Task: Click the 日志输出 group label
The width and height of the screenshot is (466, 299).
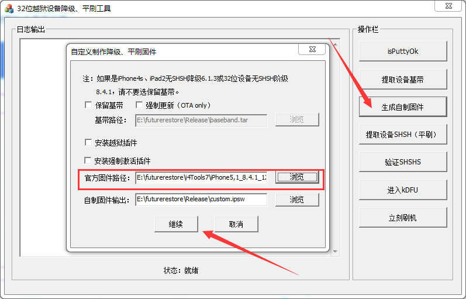Action: (x=30, y=29)
